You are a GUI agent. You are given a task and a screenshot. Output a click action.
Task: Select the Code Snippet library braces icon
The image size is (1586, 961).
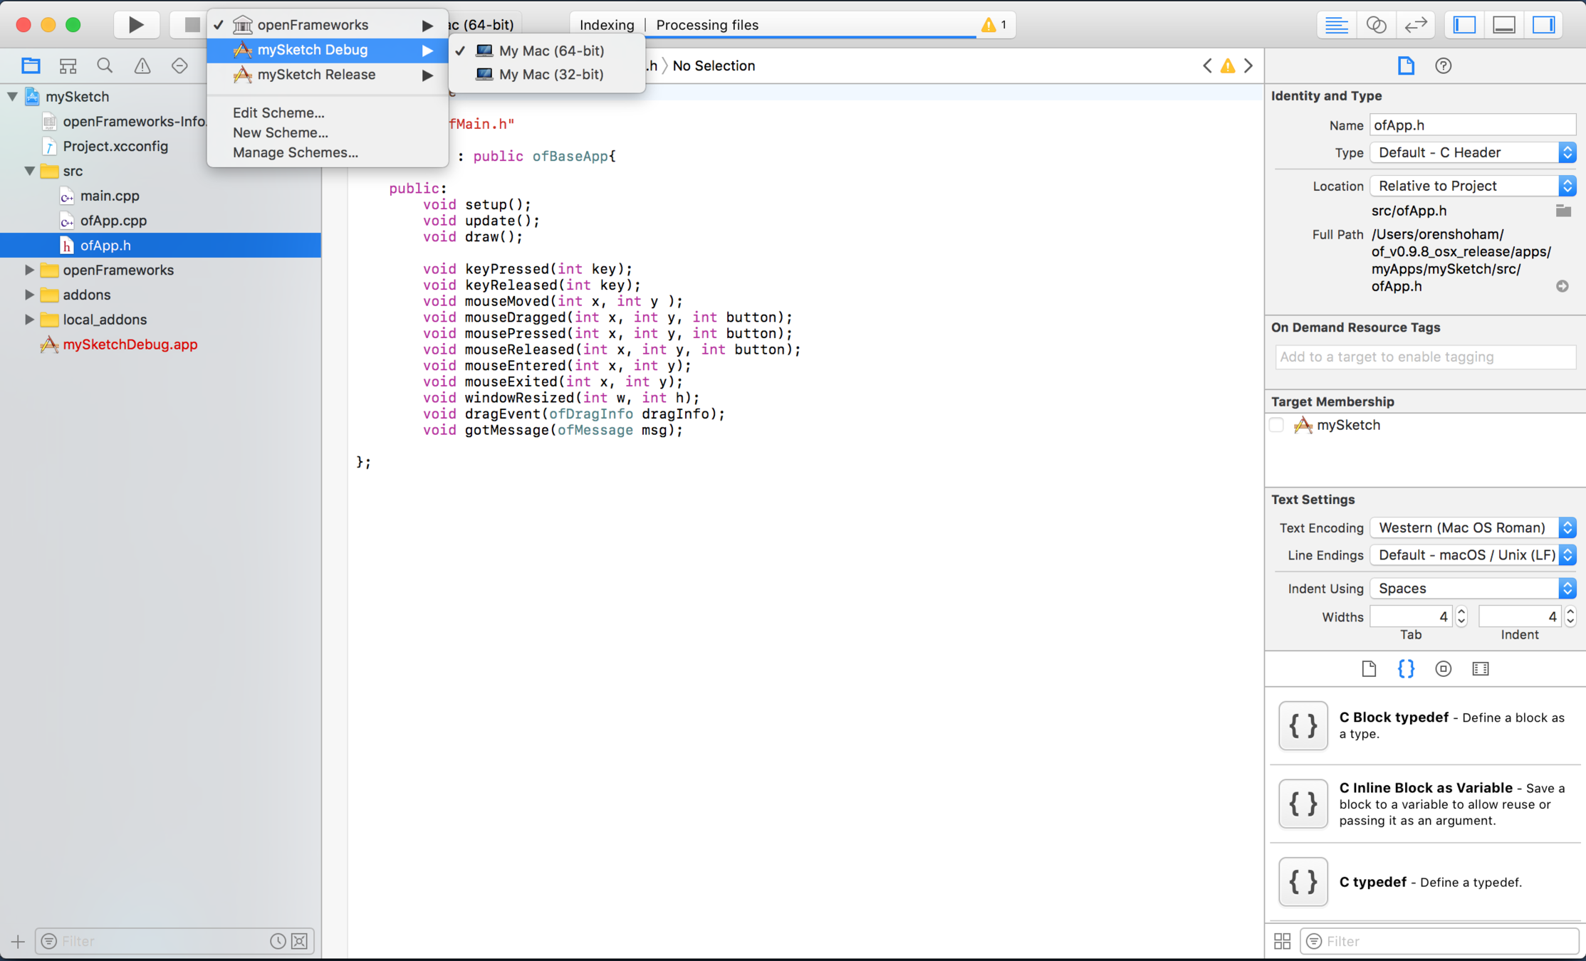pos(1406,668)
